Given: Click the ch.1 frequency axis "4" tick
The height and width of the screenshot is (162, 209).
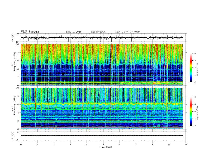Looking at the screenshot, I should click(18, 69).
